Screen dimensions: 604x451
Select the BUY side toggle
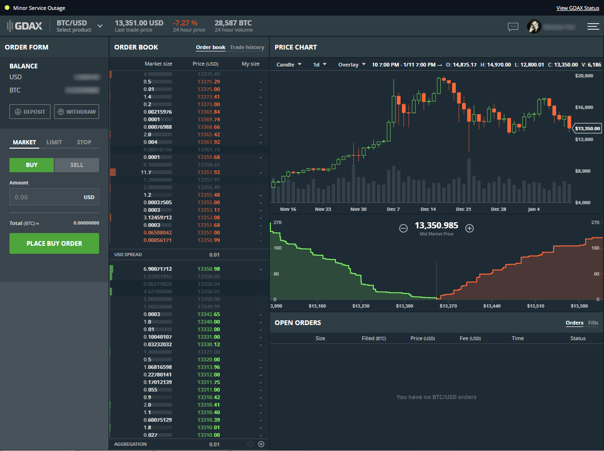32,165
